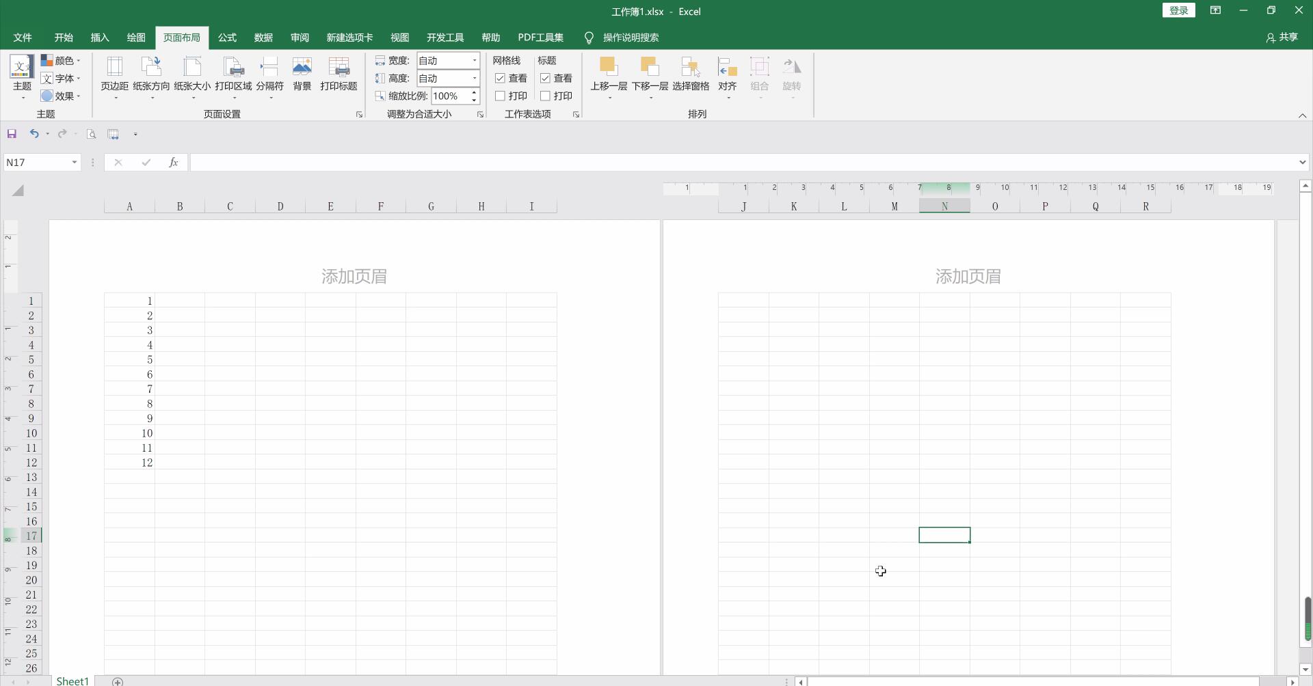Open the Formulas (公式) tab
The height and width of the screenshot is (686, 1313).
click(227, 38)
